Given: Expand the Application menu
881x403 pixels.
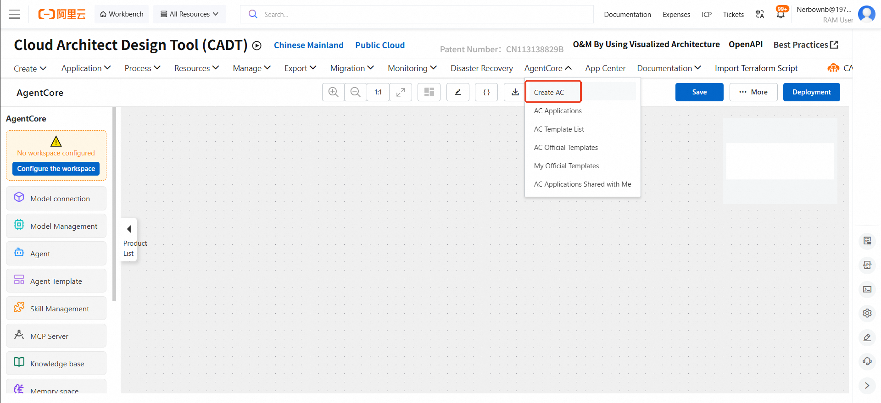Looking at the screenshot, I should (x=86, y=68).
